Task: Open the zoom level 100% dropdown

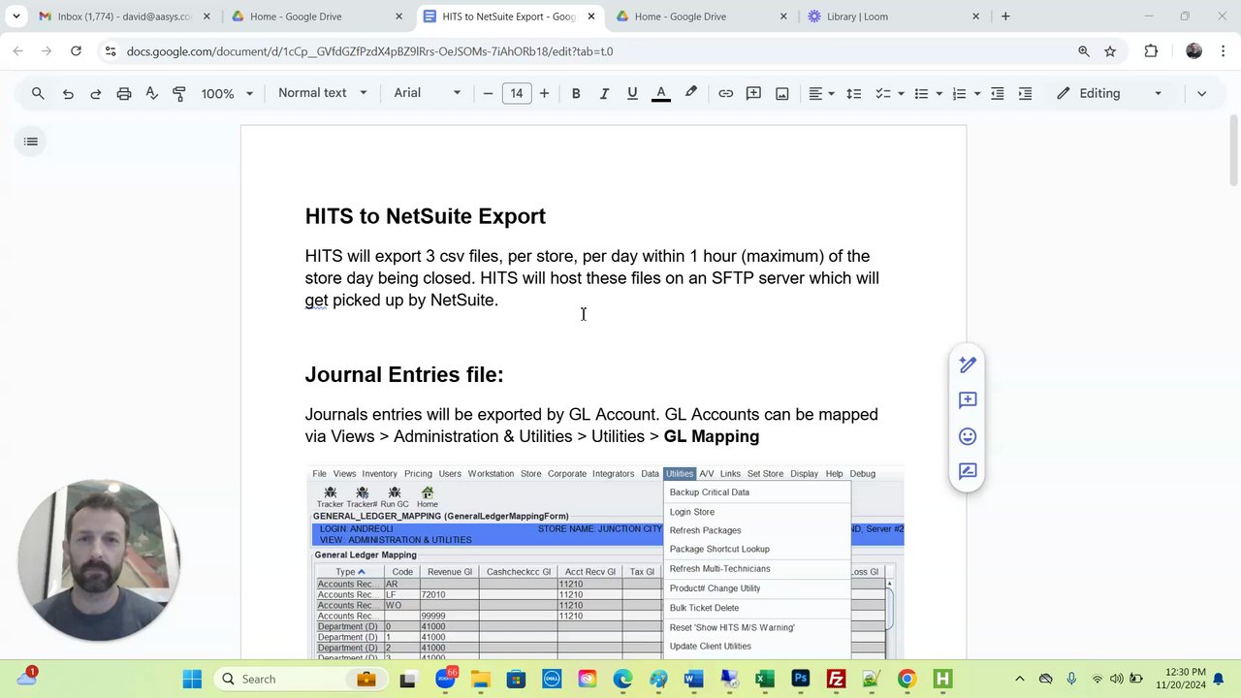Action: pyautogui.click(x=227, y=93)
